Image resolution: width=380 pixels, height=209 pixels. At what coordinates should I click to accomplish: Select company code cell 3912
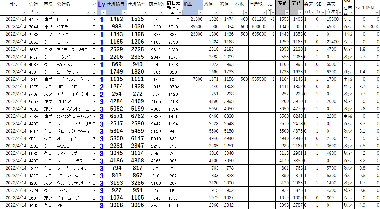pyautogui.click(x=34, y=79)
